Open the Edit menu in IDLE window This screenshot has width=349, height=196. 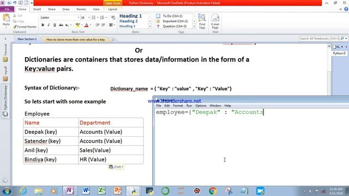click(167, 106)
